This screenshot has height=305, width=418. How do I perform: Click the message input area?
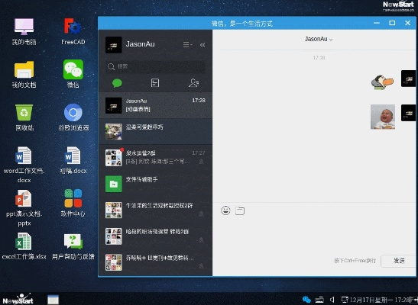(315, 236)
